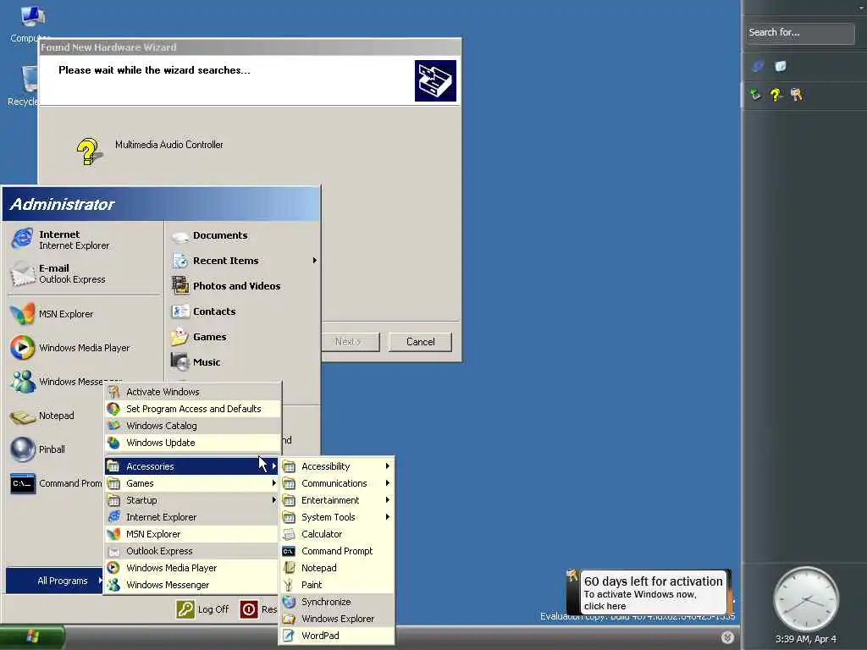Expand the Entertainment submenu
This screenshot has height=650, width=867.
point(337,500)
